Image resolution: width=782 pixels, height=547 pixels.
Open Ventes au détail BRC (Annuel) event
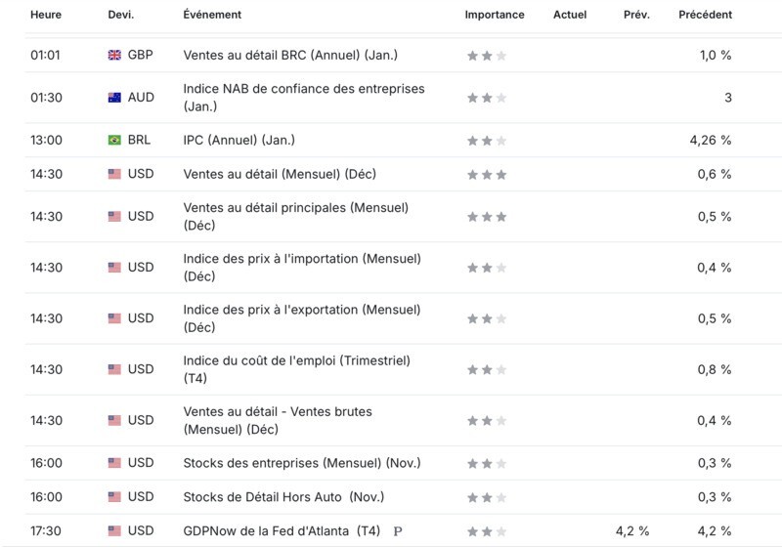pos(290,55)
